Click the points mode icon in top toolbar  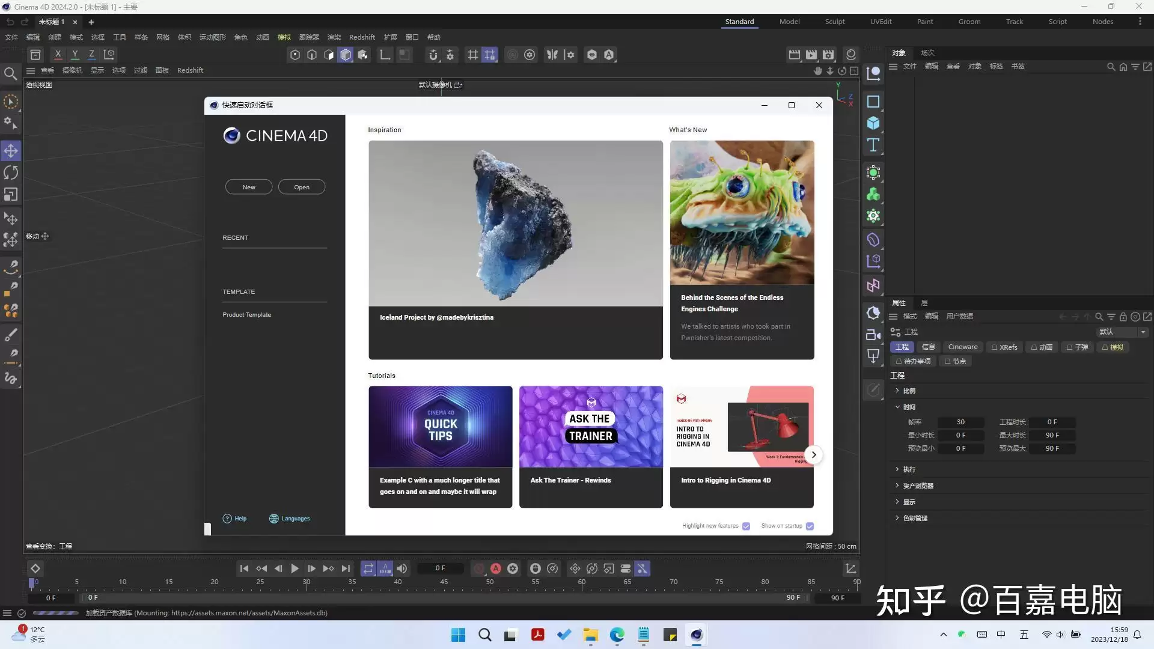coord(295,55)
